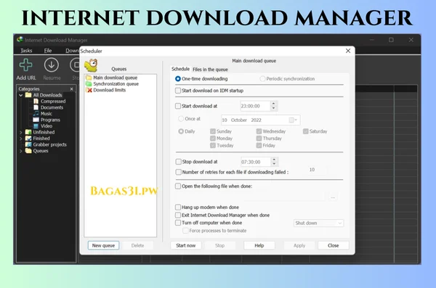436x288 pixels.
Task: Click the Start now button
Action: coord(186,245)
